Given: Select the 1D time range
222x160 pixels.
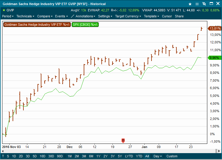Looking at the screenshot, I should [x=14, y=156].
